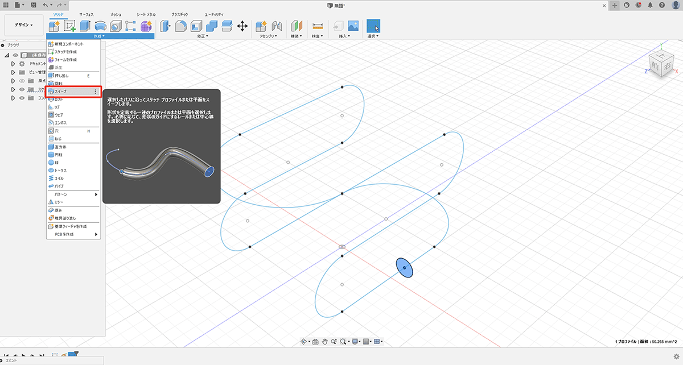The height and width of the screenshot is (365, 683).
Task: Select the Press Pull modify tool
Action: tap(166, 26)
